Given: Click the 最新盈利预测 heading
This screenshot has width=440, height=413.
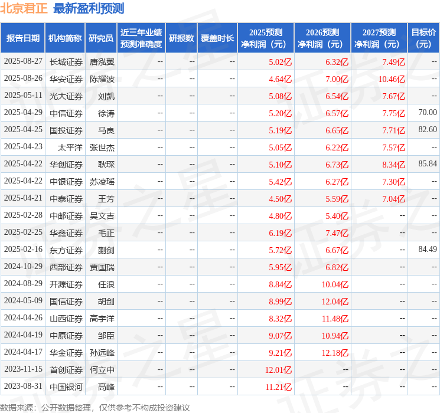Looking at the screenshot, I should [x=89, y=8].
